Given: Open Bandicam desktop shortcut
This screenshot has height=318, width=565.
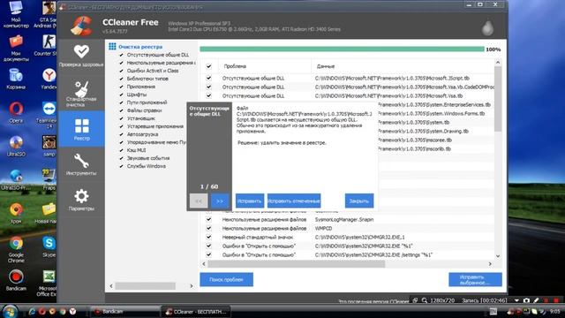Looking at the screenshot, I should coord(16,280).
